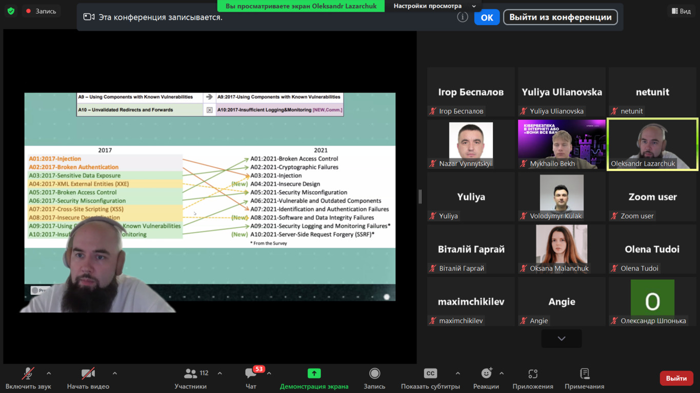700x393 pixels.
Task: Show more participants with down chevron
Action: tap(562, 339)
